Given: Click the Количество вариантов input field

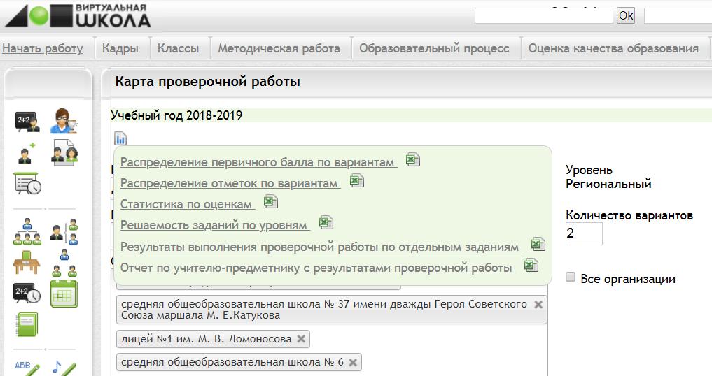Looking at the screenshot, I should [x=583, y=233].
